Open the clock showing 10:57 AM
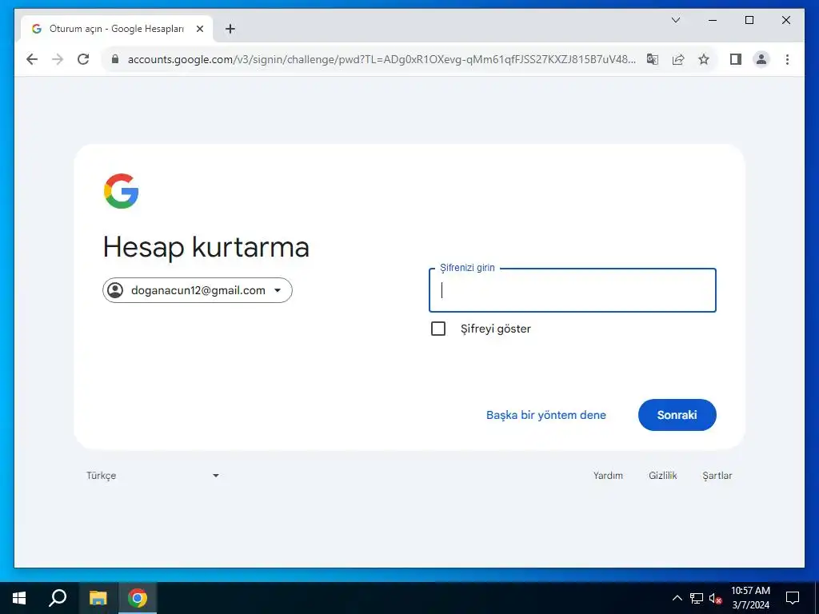Screen dimensions: 819x614 coord(750,598)
